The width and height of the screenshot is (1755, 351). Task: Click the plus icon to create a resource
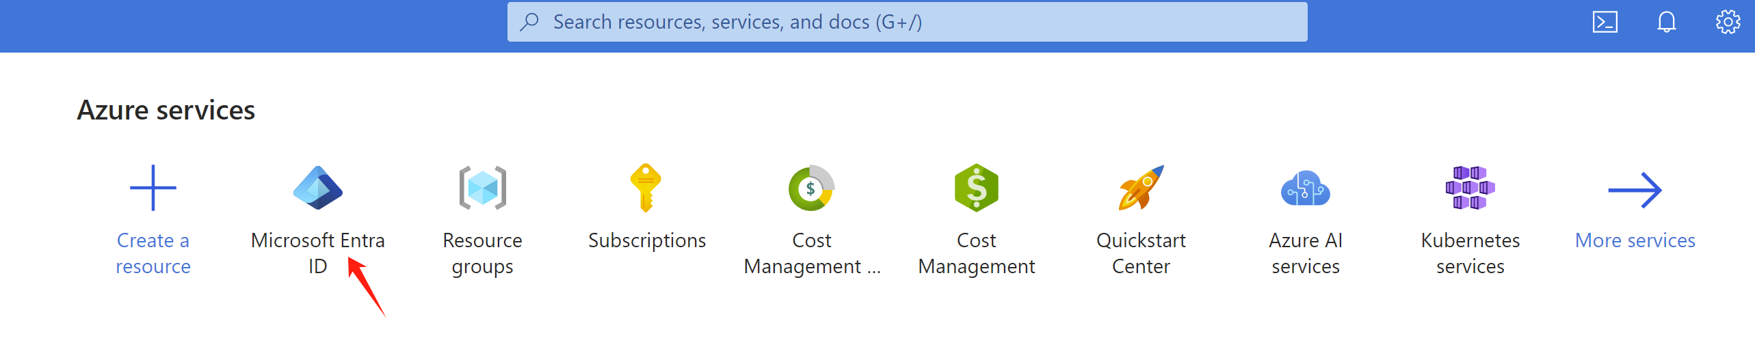tap(153, 188)
